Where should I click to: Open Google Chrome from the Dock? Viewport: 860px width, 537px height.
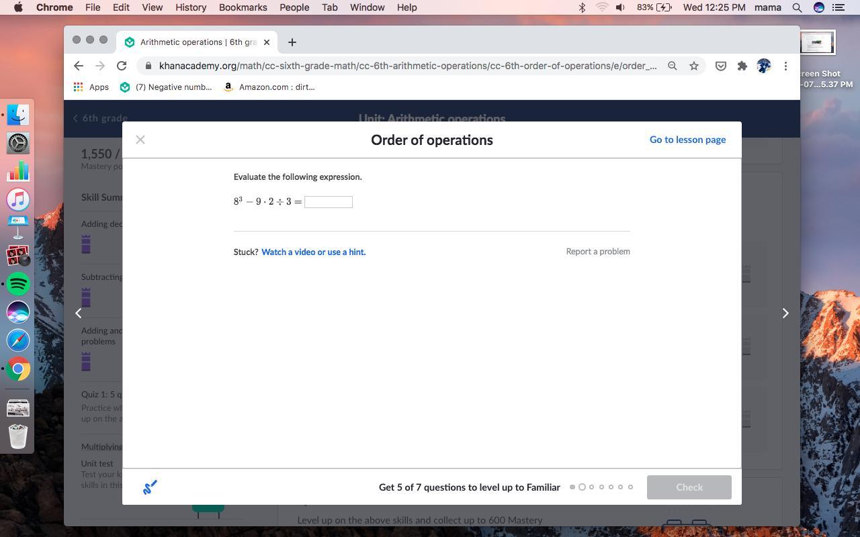(18, 369)
